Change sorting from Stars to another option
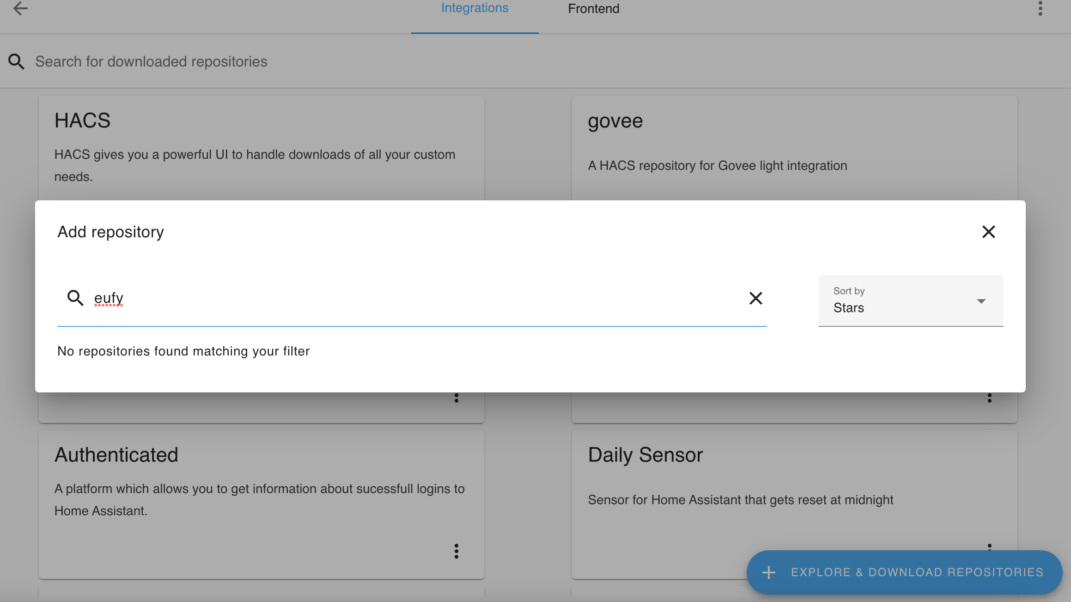The width and height of the screenshot is (1071, 602). point(910,301)
